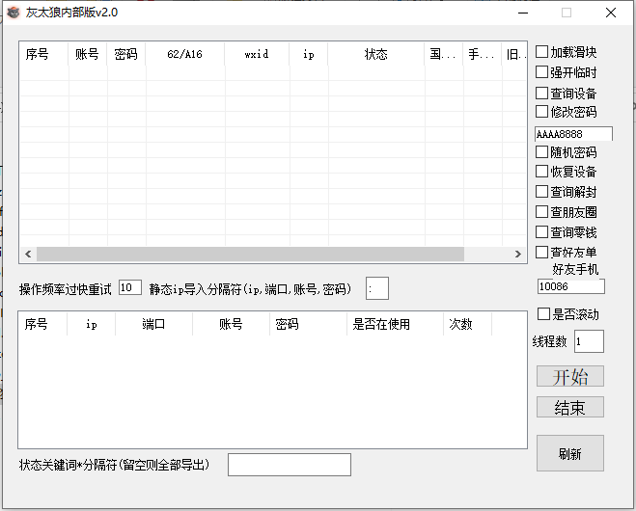636x511 pixels.
Task: Enable the 加载滑块 checkbox
Action: coord(542,52)
